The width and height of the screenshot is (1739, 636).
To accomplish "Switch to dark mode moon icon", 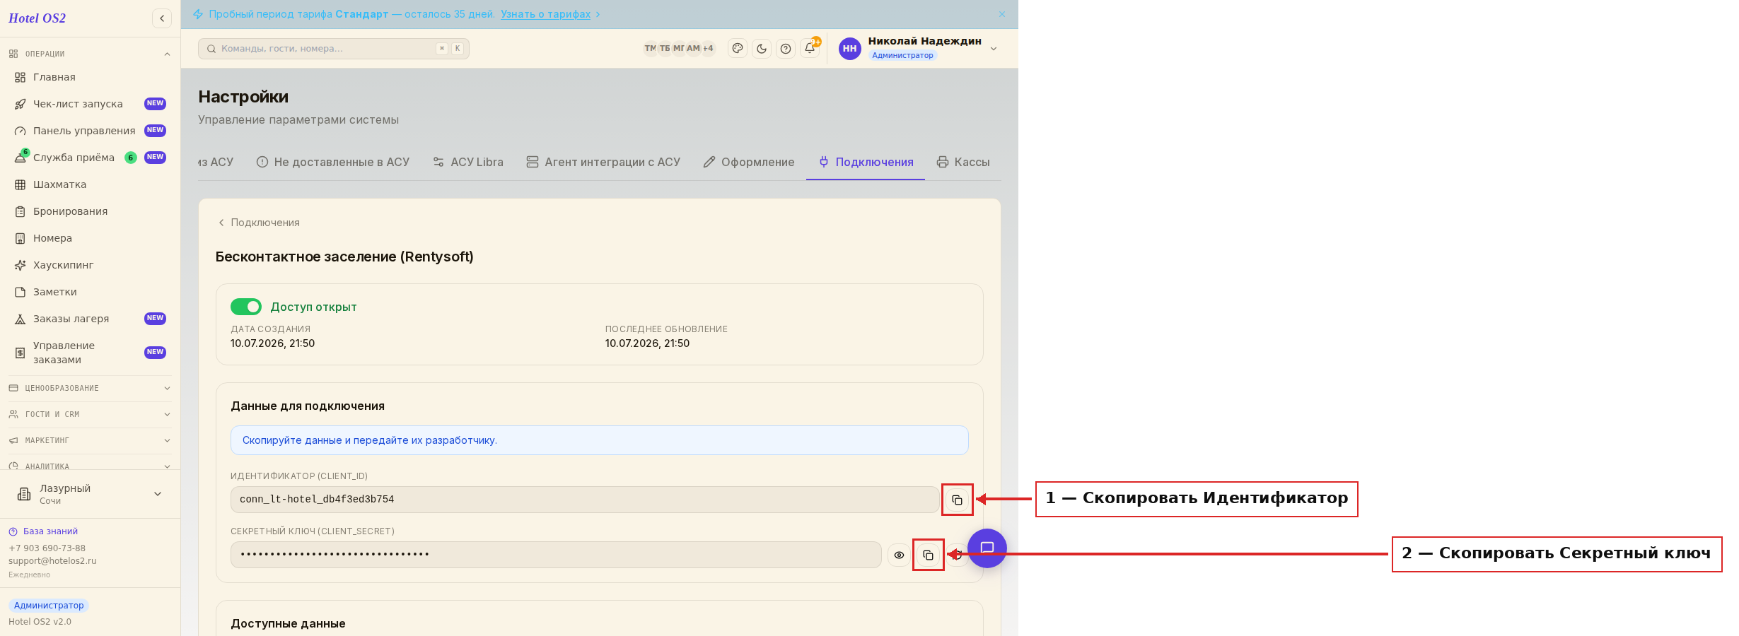I will point(762,49).
